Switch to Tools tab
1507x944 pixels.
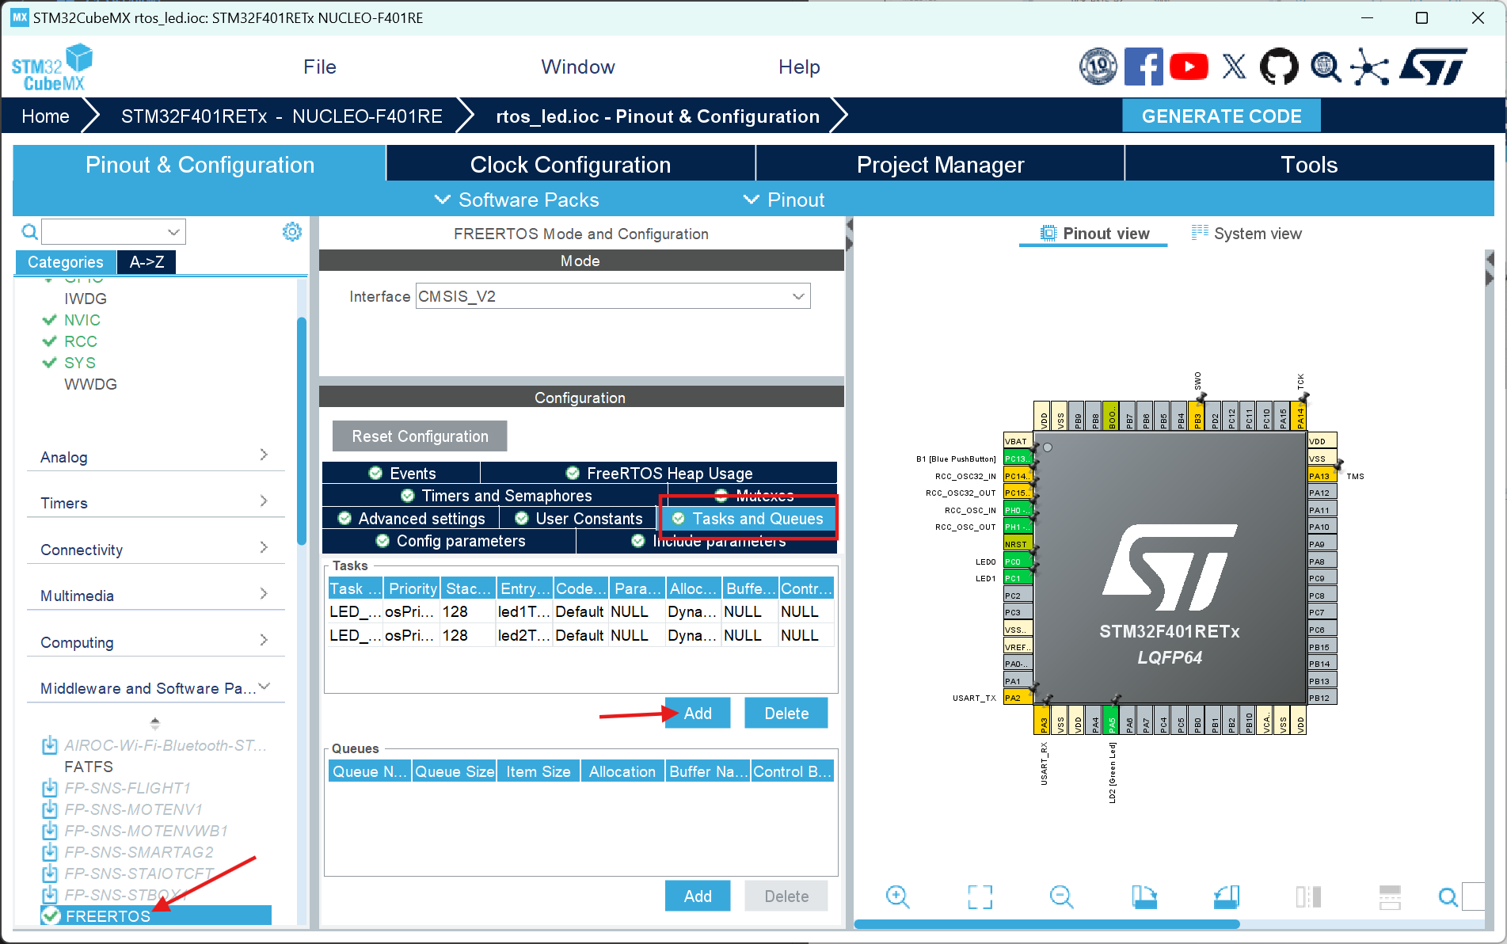click(1309, 164)
